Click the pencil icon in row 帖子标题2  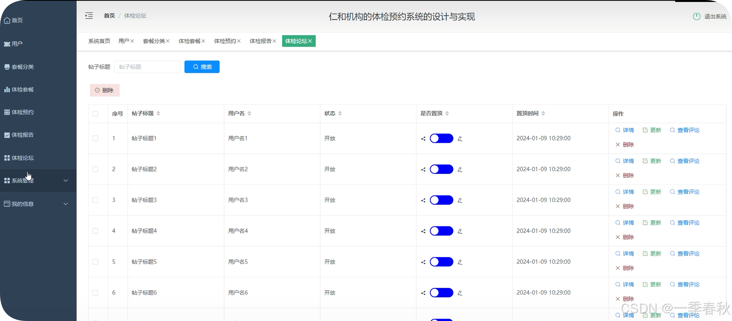click(x=460, y=170)
